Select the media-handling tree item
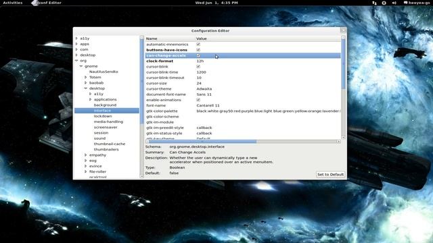Image resolution: width=433 pixels, height=243 pixels. coord(108,122)
